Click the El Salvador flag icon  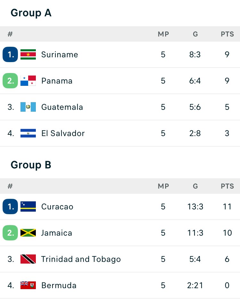tap(28, 133)
